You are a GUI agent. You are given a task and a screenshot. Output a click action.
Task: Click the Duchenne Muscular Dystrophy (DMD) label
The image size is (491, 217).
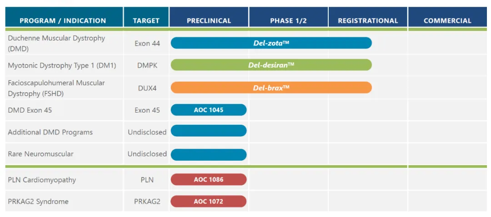coord(56,43)
